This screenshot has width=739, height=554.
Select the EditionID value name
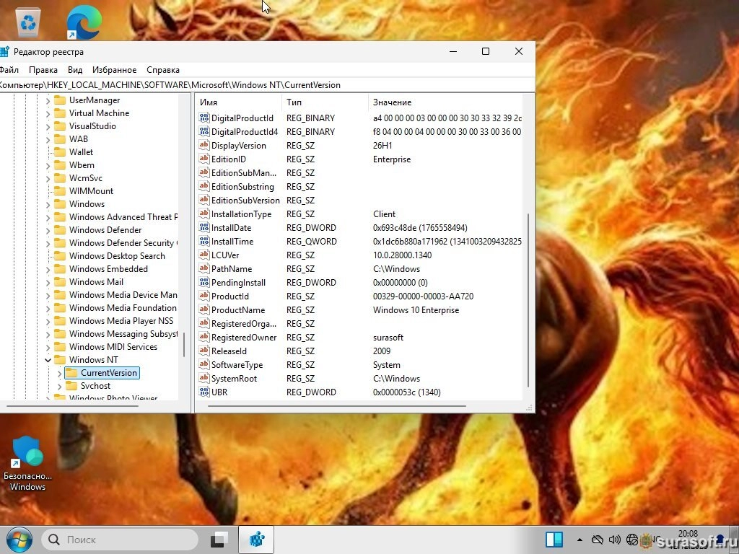[x=229, y=159]
